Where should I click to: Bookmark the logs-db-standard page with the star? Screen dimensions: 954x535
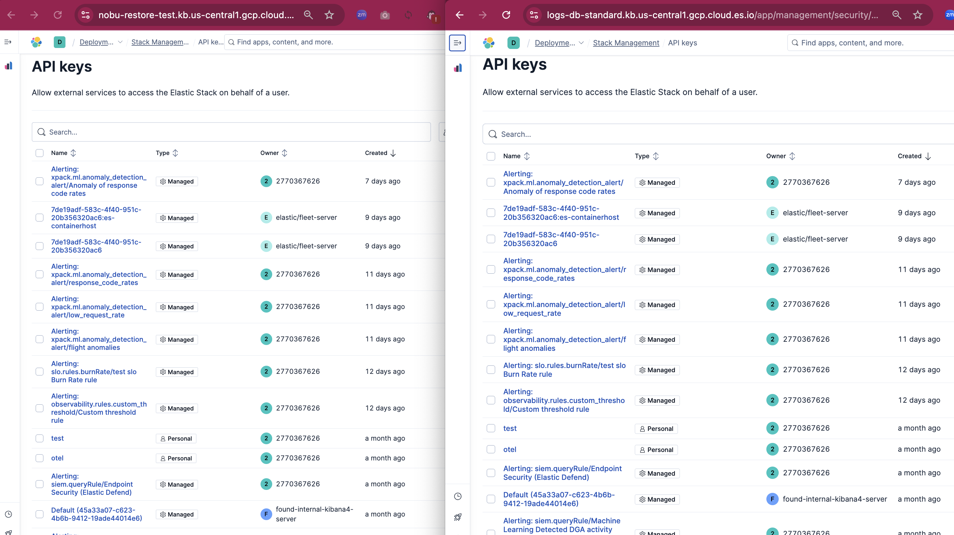[917, 15]
